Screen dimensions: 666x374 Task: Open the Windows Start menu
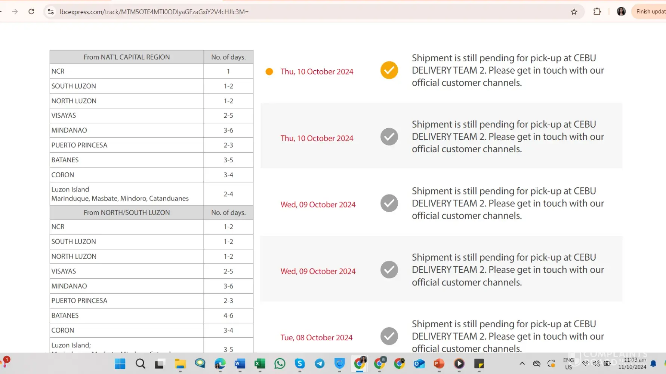coord(120,364)
